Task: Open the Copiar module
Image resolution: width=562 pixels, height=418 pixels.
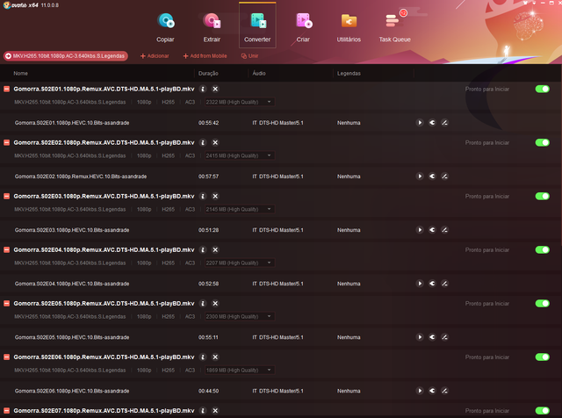Action: (x=165, y=27)
